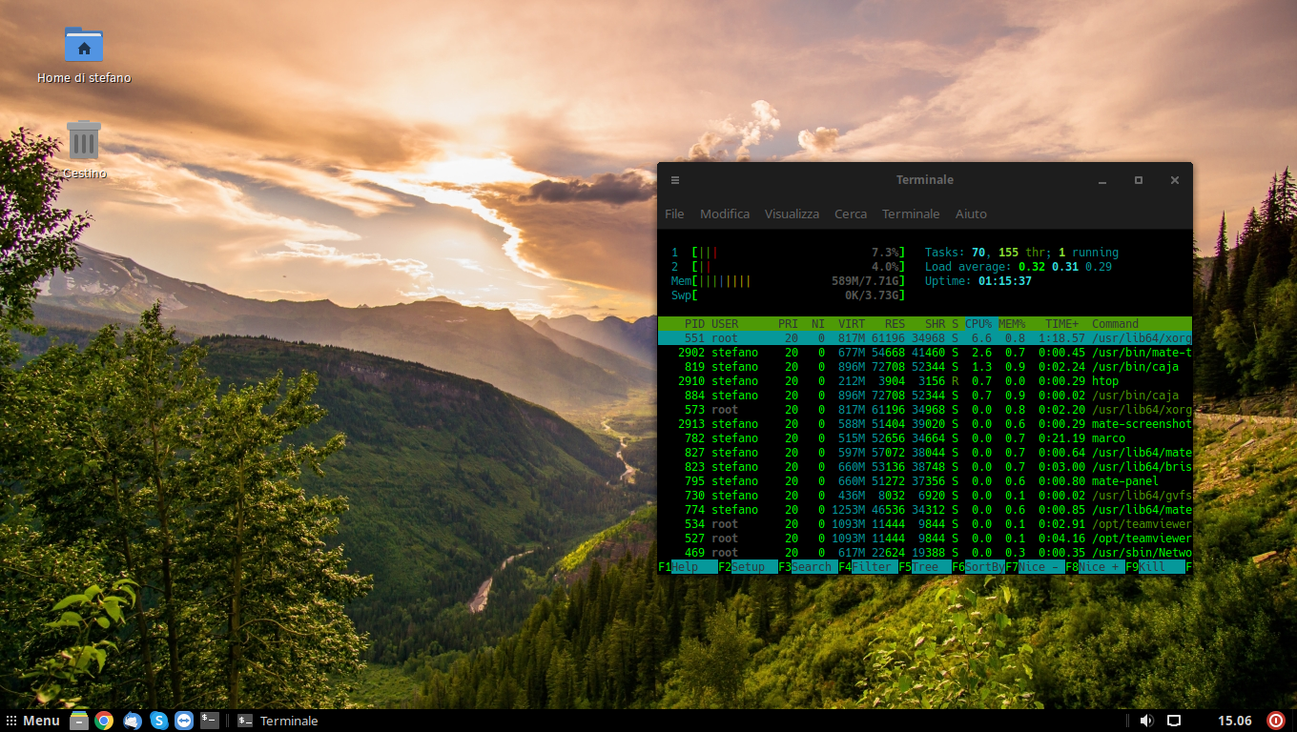Click the Load average values line
Viewport: 1297px width, 732px height.
[1019, 267]
